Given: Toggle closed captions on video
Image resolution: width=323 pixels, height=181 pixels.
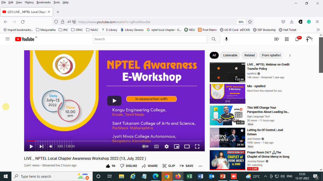Looking at the screenshot, I should [x=156, y=147].
